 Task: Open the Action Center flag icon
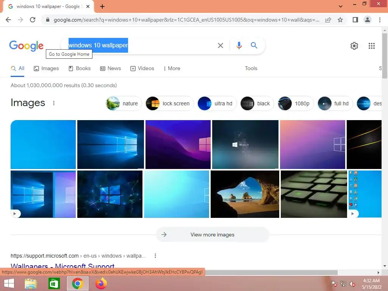334,284
